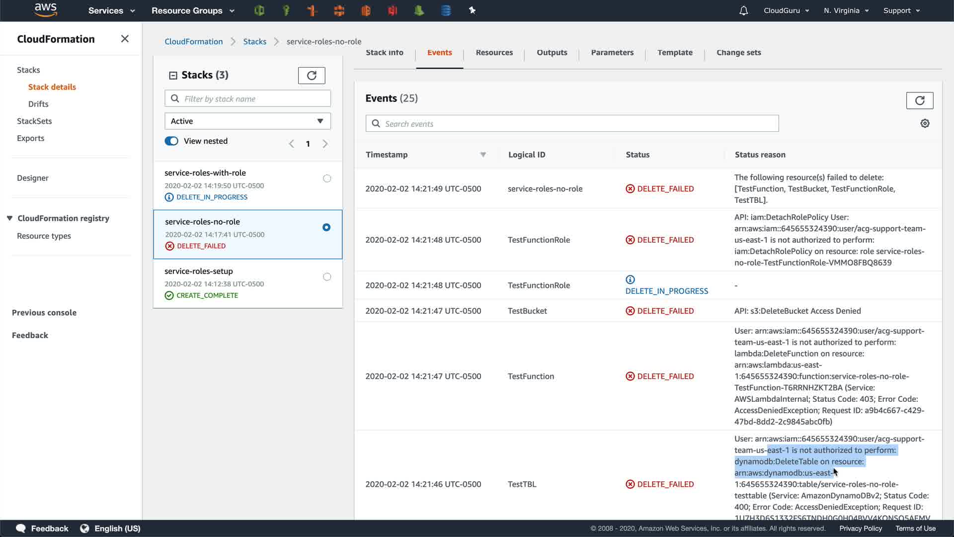Select service-roles-with-role stack radio button

point(327,179)
